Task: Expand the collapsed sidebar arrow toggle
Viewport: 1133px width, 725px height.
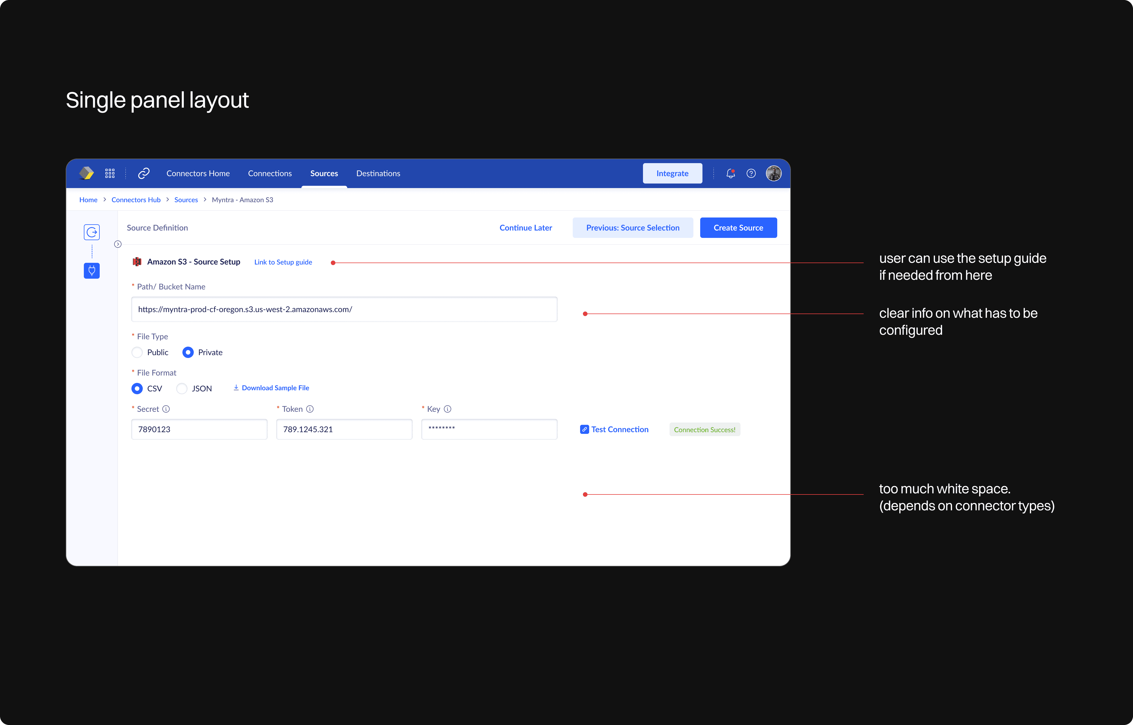Action: 118,244
